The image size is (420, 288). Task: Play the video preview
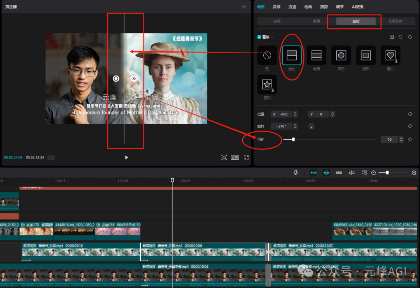(x=126, y=157)
